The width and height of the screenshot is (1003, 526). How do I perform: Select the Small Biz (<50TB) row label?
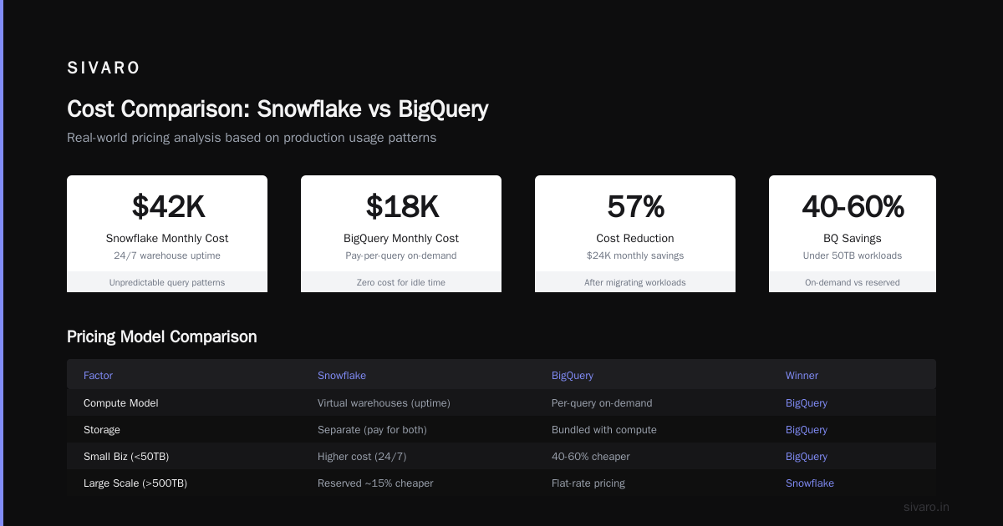tap(121, 457)
